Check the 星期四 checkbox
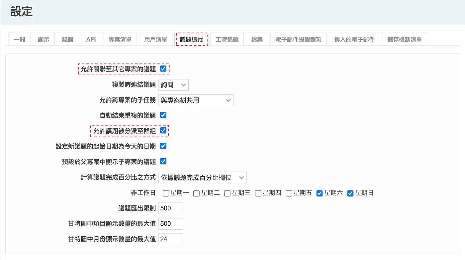 (x=258, y=193)
